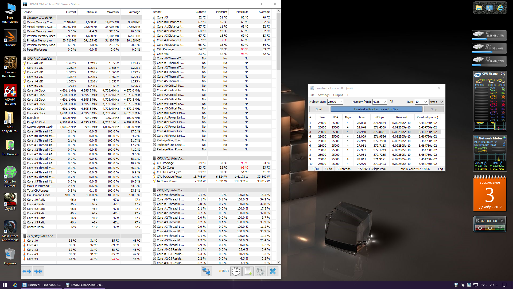Open LinX Settings menu

pos(324,95)
